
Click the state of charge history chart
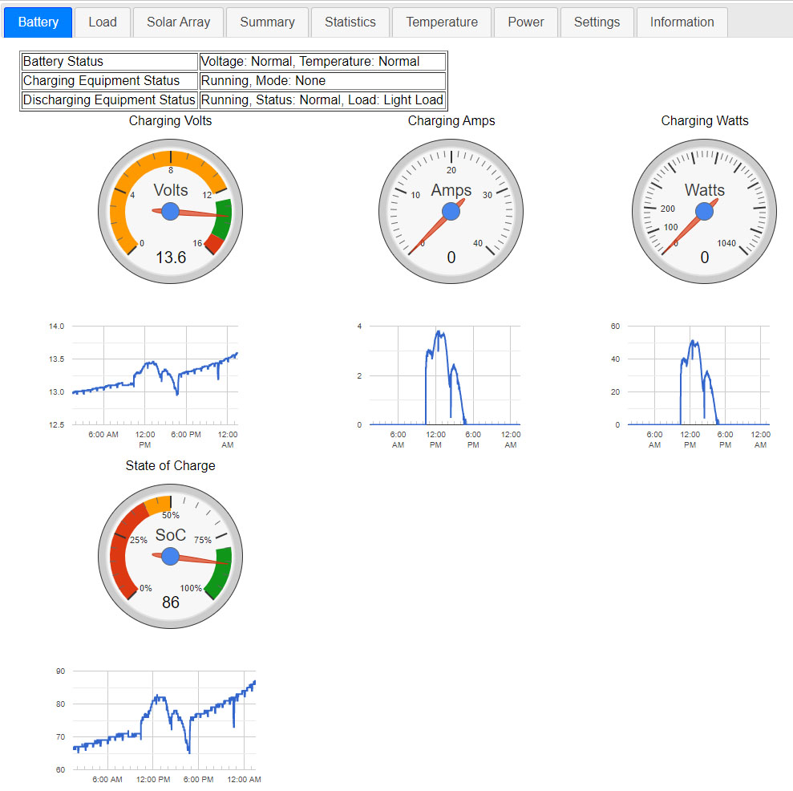164,720
